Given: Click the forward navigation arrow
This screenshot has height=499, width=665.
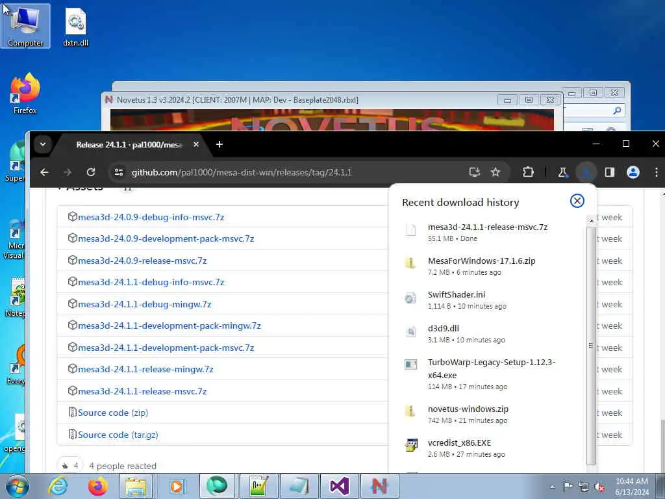Looking at the screenshot, I should coord(68,172).
